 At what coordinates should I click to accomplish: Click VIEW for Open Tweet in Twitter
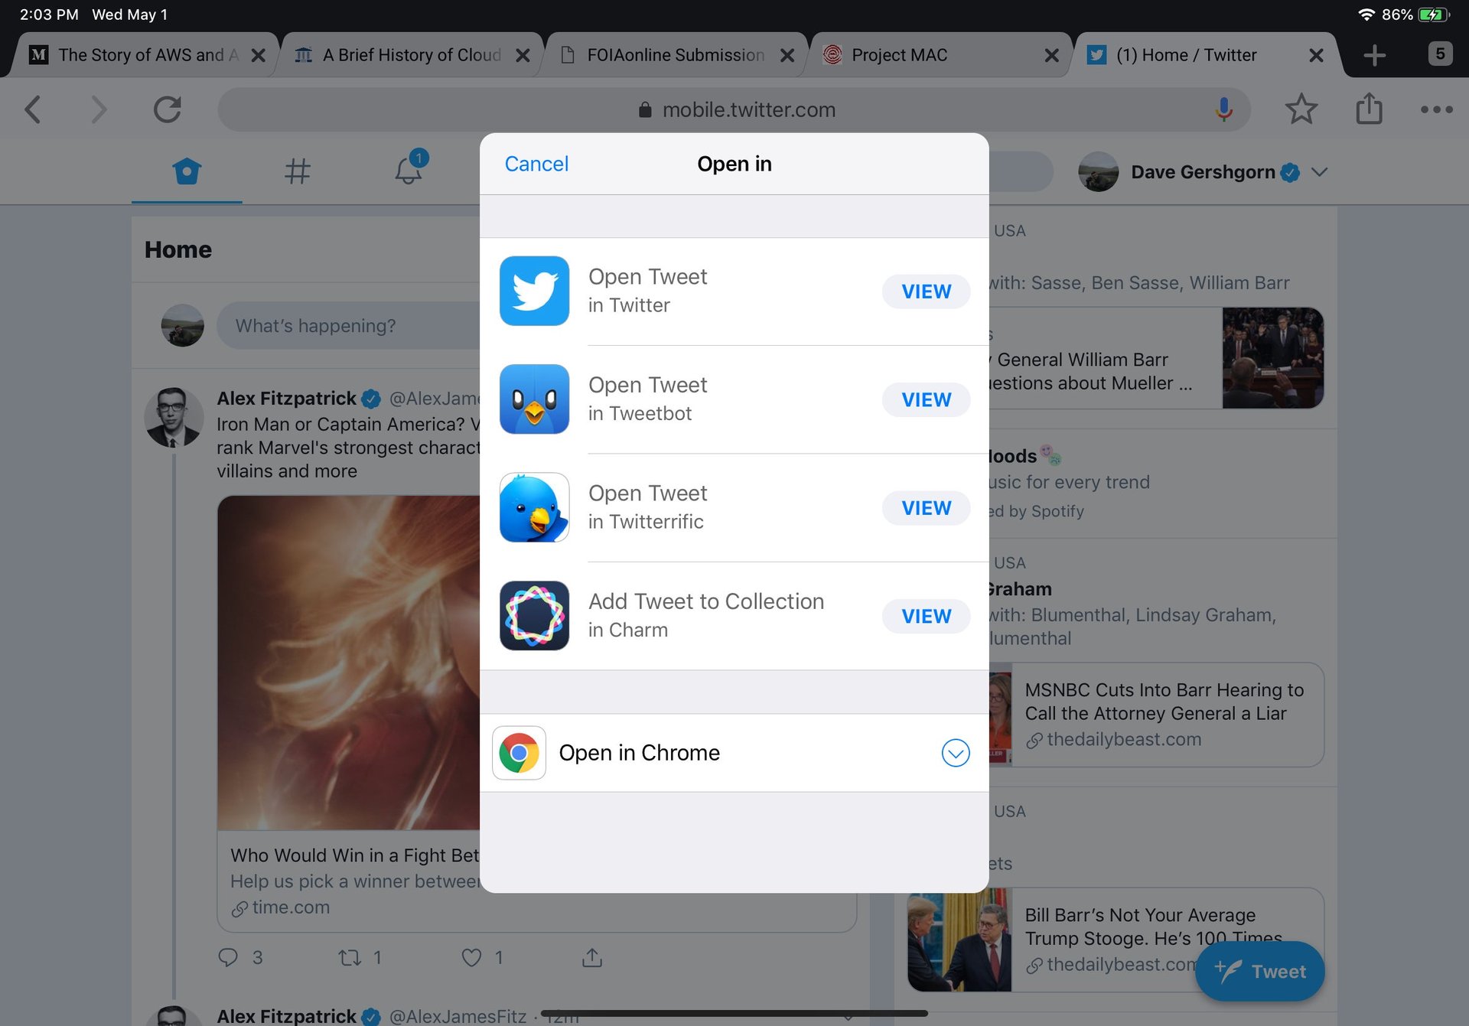click(x=926, y=292)
